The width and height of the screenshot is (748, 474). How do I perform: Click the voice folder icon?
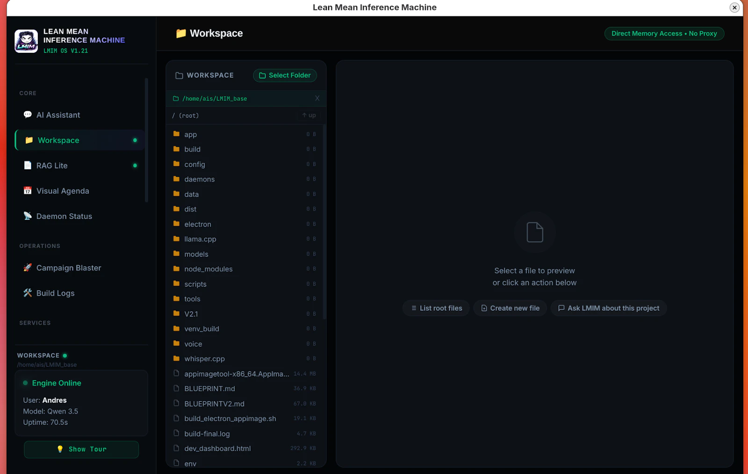(176, 343)
